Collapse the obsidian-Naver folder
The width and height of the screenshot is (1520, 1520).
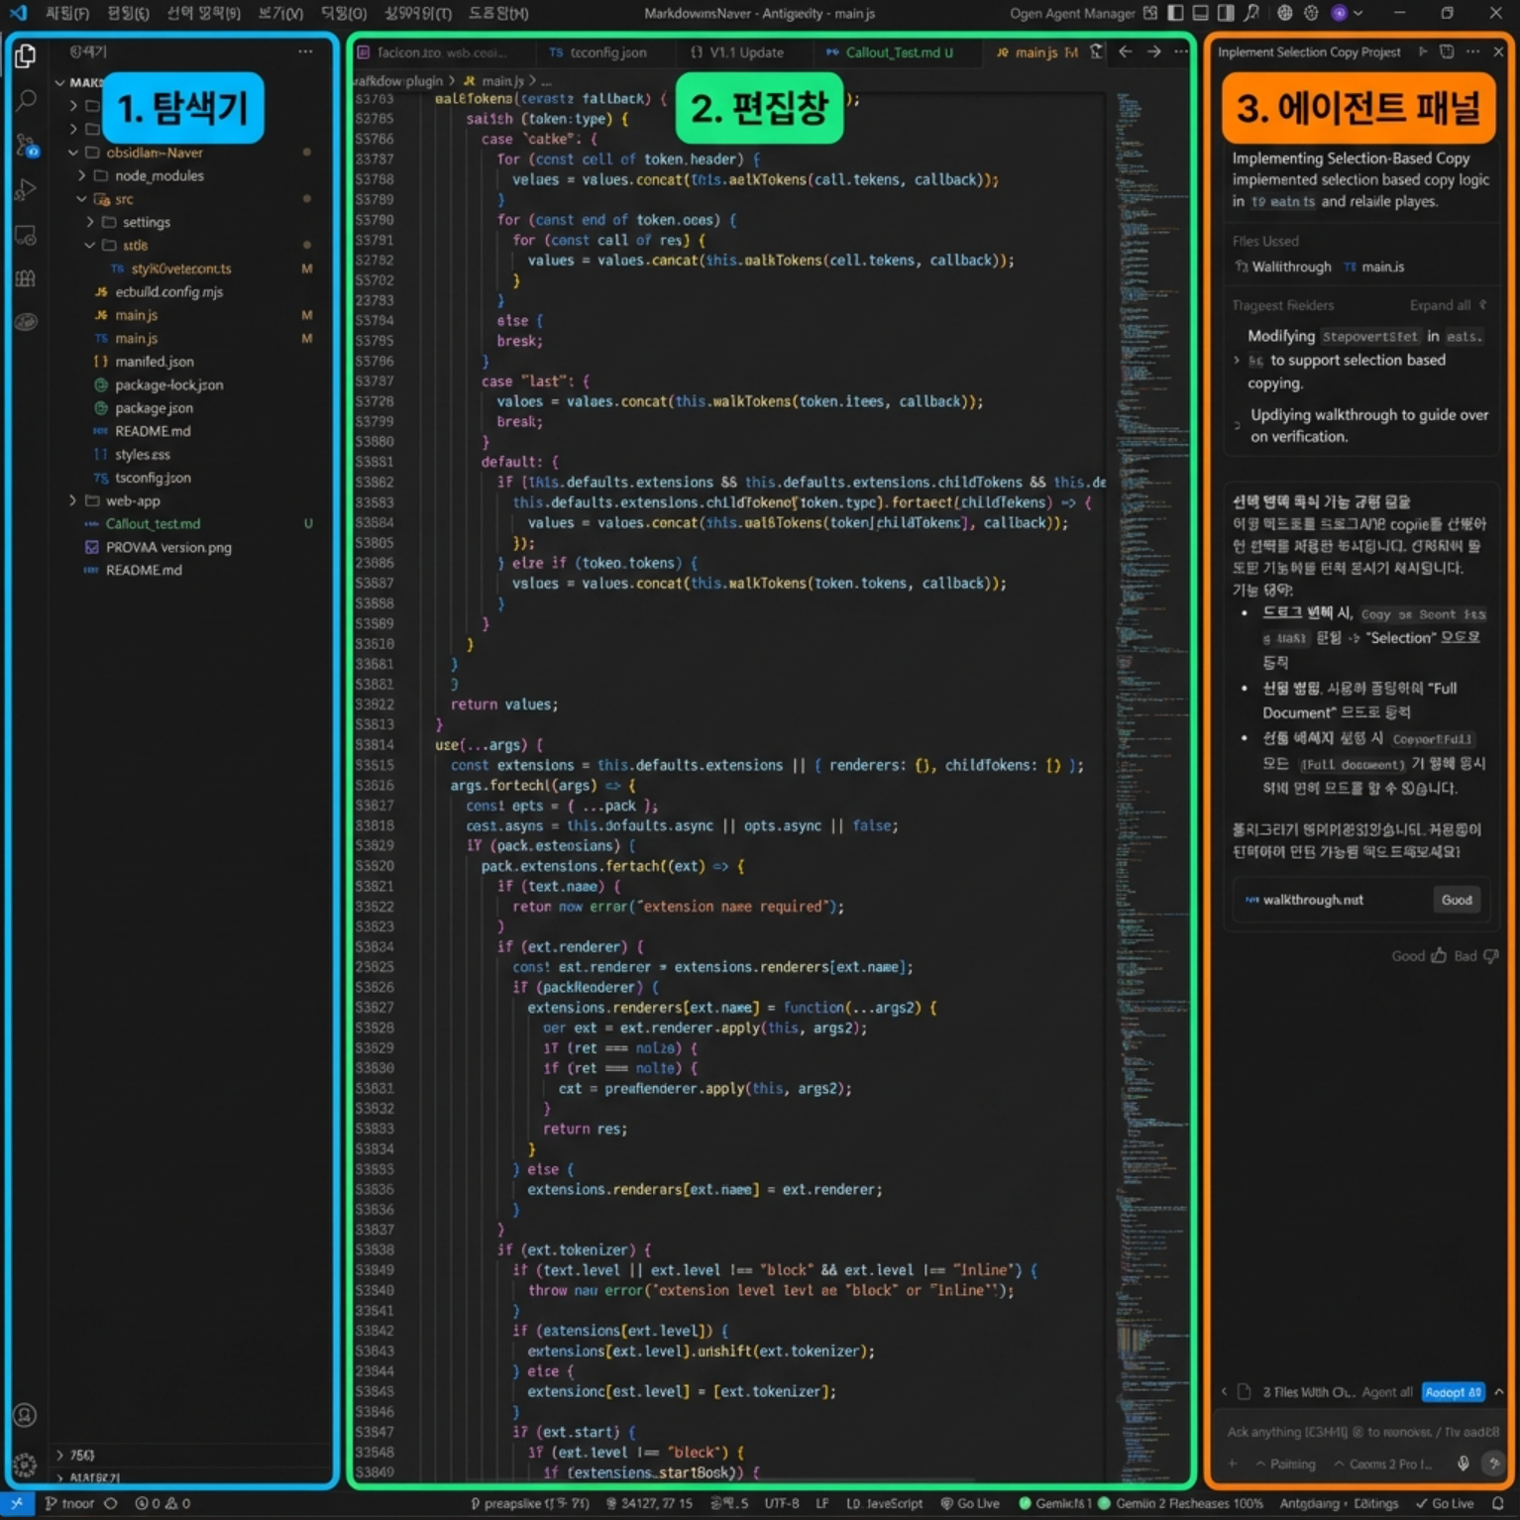click(x=73, y=153)
